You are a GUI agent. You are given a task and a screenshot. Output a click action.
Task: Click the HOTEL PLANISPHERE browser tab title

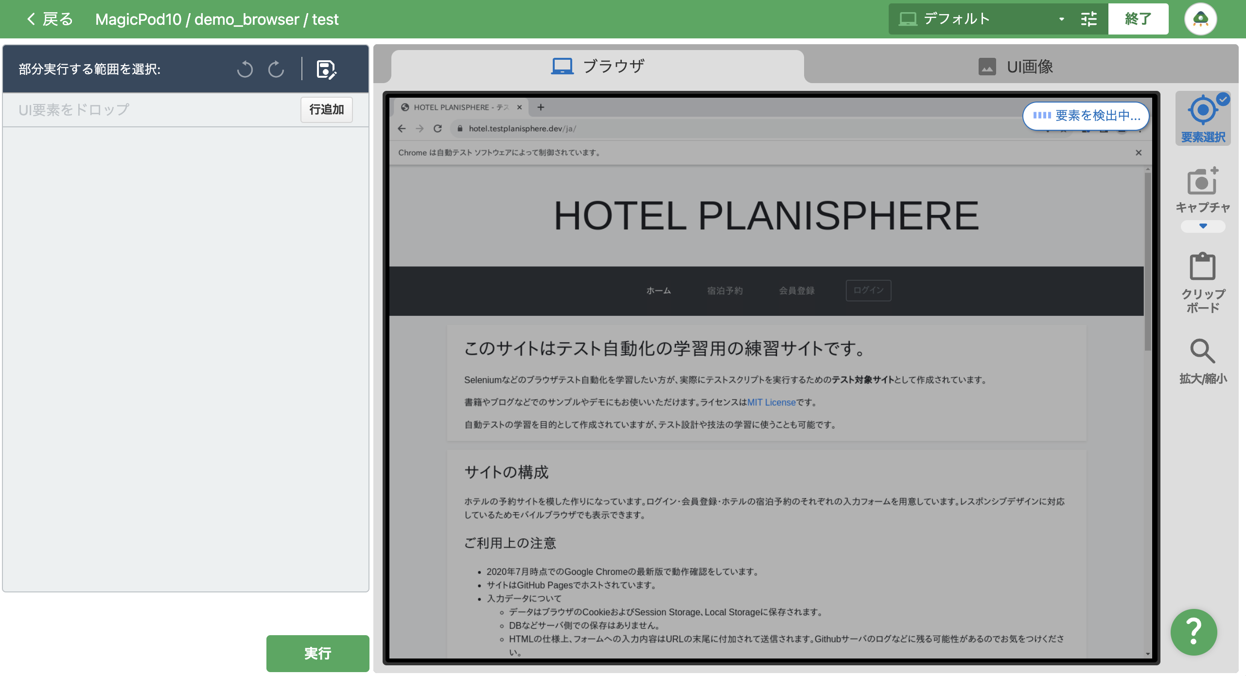click(460, 107)
